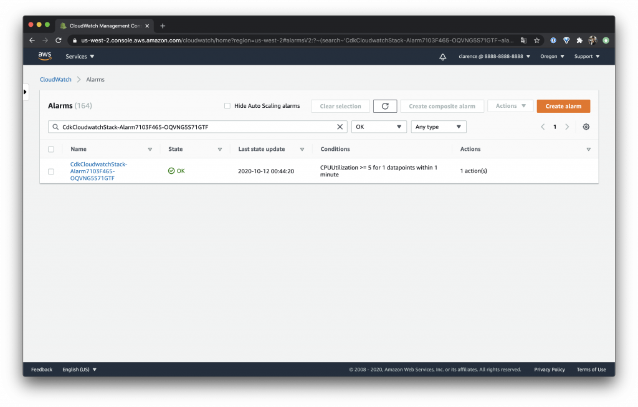638x407 pixels.
Task: Click the Alarms breadcrumb text
Action: 95,79
